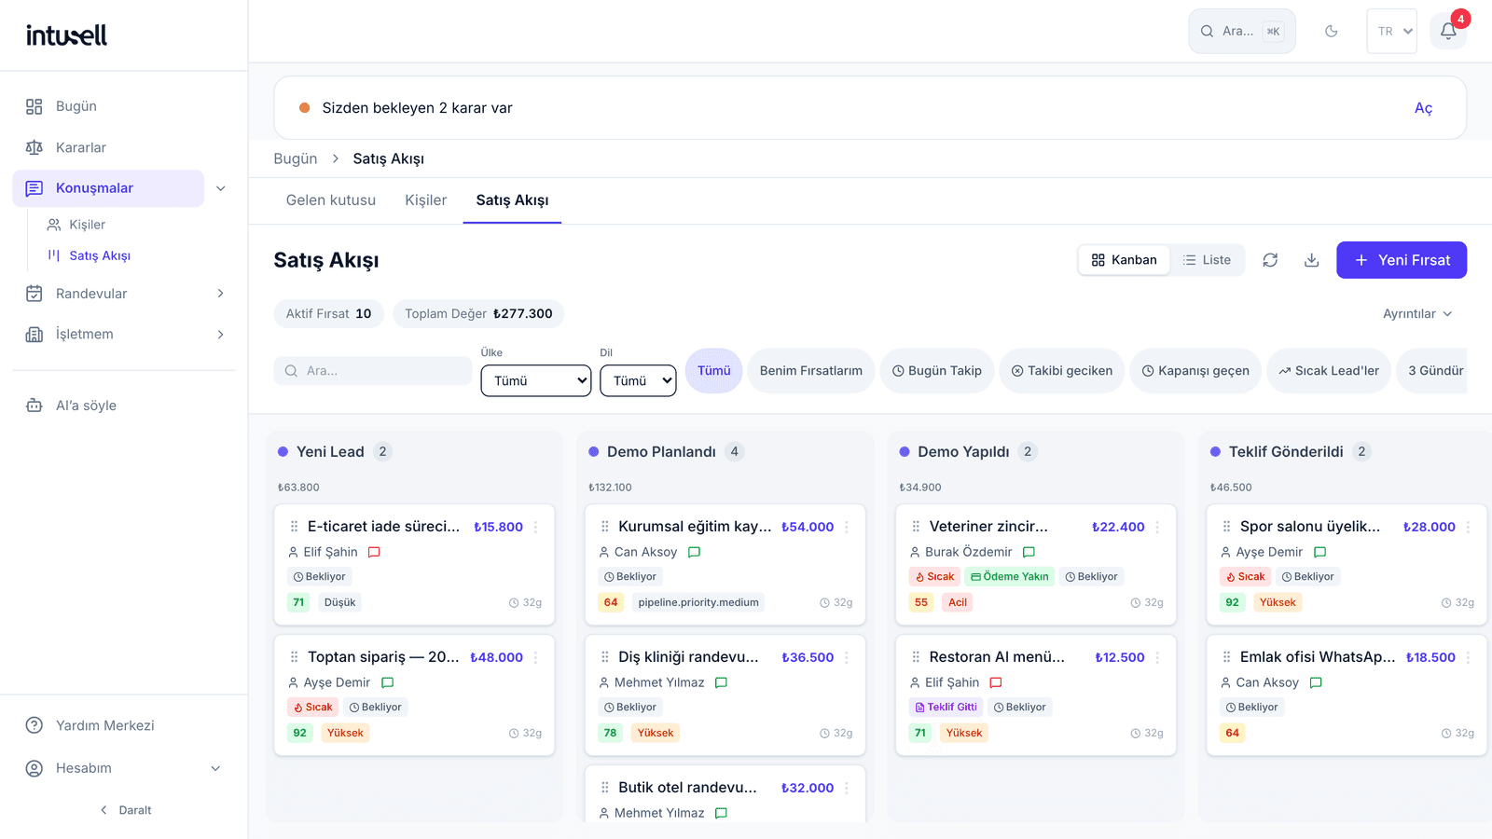This screenshot has height=839, width=1492.
Task: Select the Tümü filter chip
Action: 714,371
